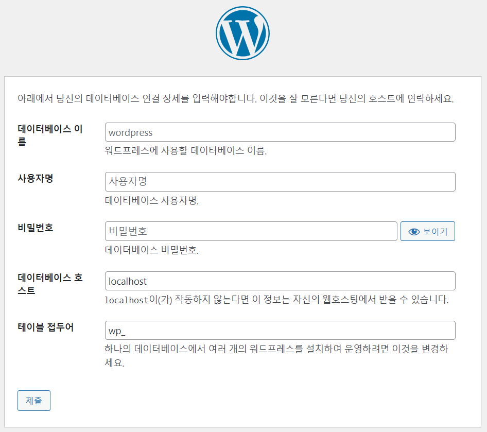Click the 테이블 접두어 field label
The width and height of the screenshot is (487, 432).
click(45, 327)
